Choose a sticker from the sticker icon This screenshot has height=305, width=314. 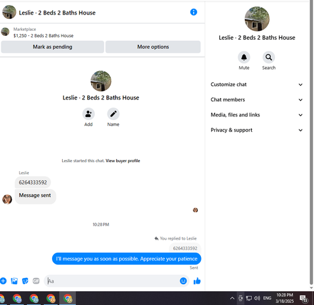25,281
